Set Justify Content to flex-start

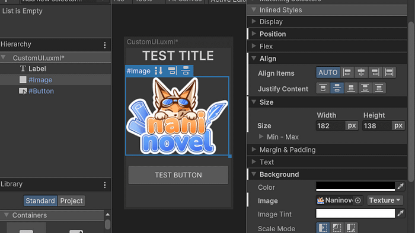(323, 88)
